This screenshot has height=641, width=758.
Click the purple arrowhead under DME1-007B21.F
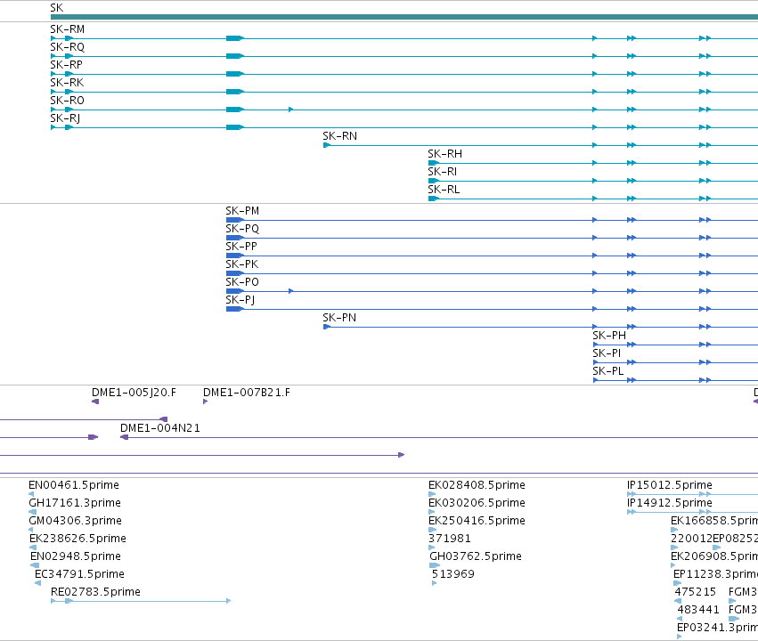point(206,402)
